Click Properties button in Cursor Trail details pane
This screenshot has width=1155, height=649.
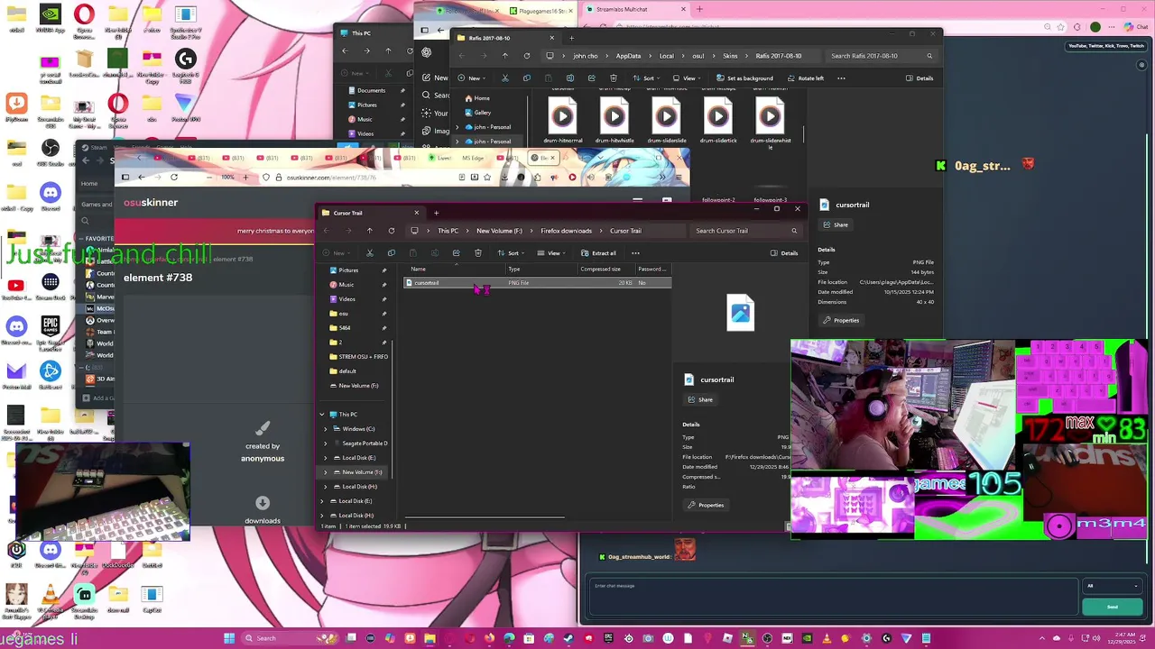coord(706,506)
